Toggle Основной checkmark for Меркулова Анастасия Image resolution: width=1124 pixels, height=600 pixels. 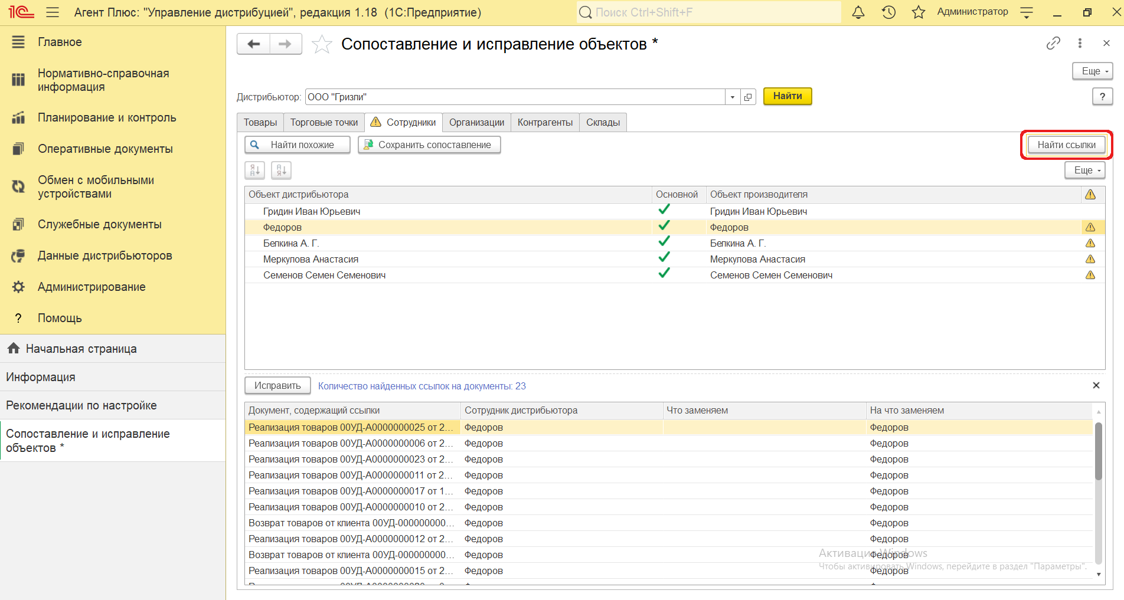[x=664, y=257]
